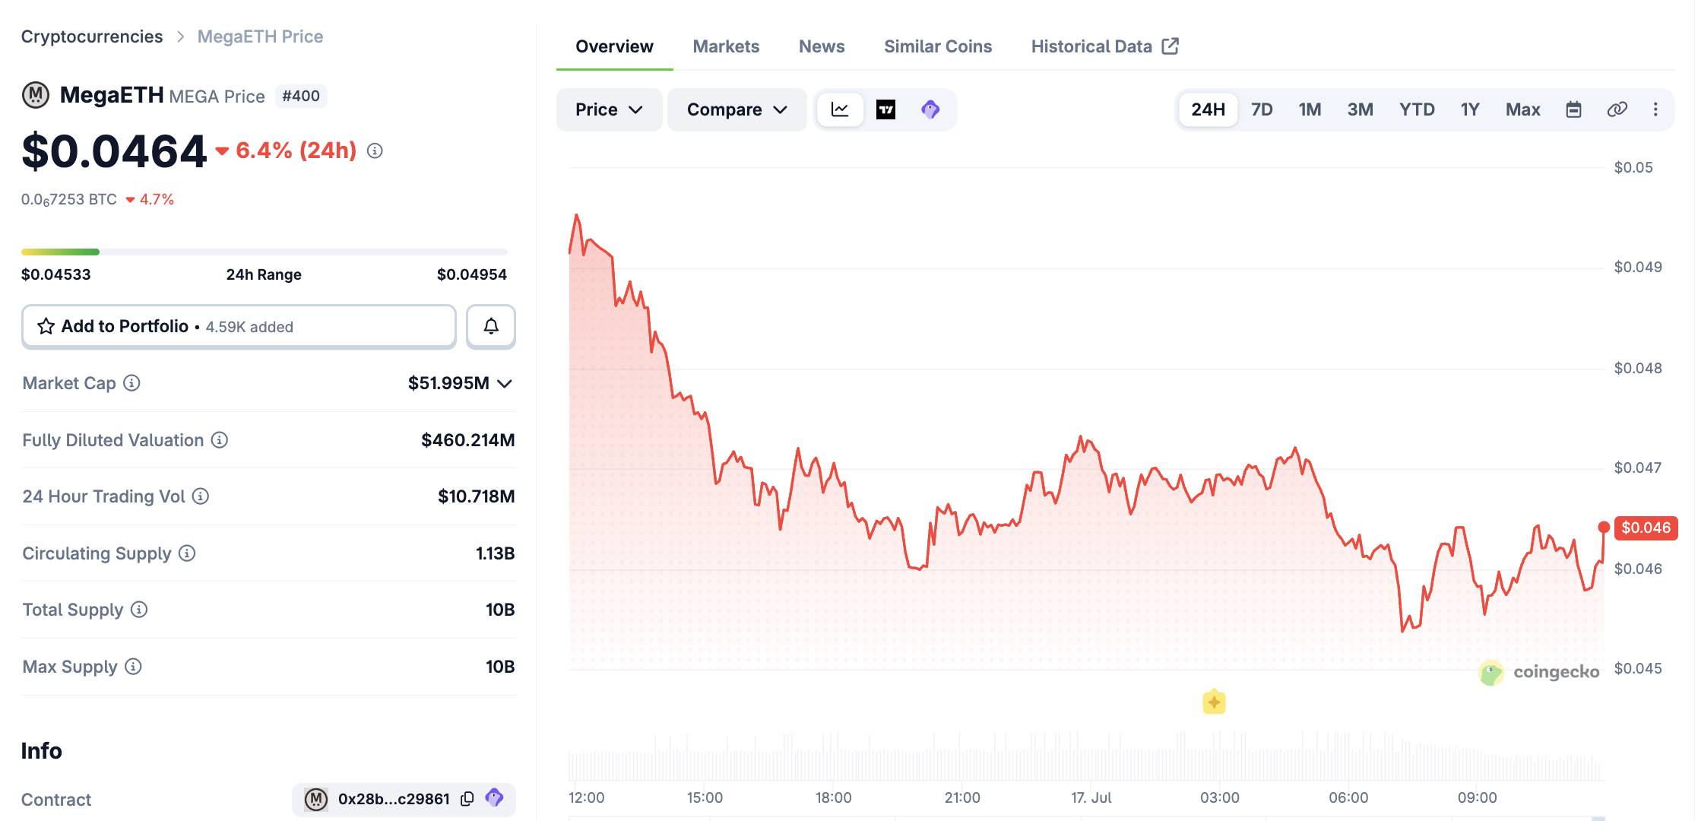This screenshot has height=821, width=1698.
Task: Click Add to Portfolio button
Action: [x=239, y=326]
